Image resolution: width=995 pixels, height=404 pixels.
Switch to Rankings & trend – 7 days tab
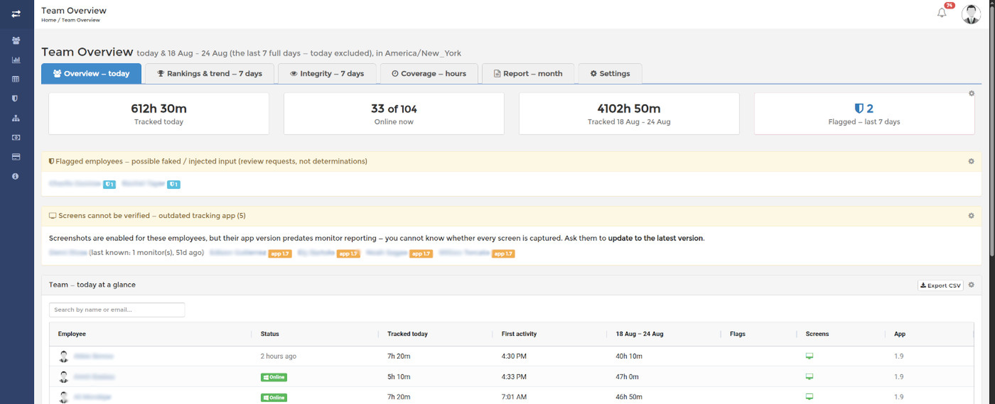click(209, 74)
